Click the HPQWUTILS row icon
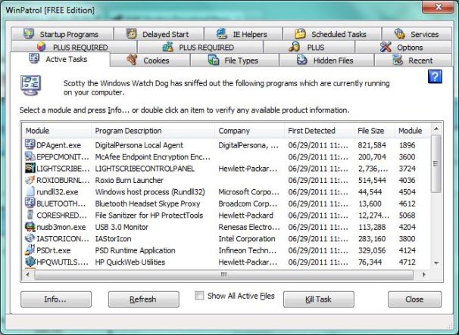The height and width of the screenshot is (335, 459). point(30,262)
